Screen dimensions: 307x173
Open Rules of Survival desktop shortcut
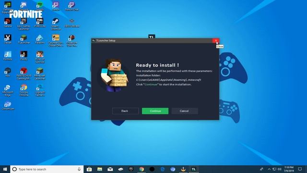pos(40,57)
